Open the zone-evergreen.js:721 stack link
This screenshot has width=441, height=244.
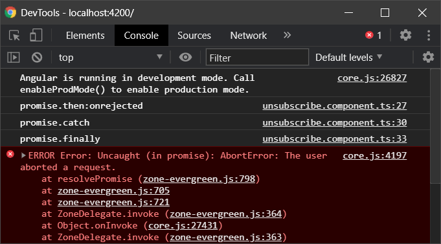tap(113, 202)
